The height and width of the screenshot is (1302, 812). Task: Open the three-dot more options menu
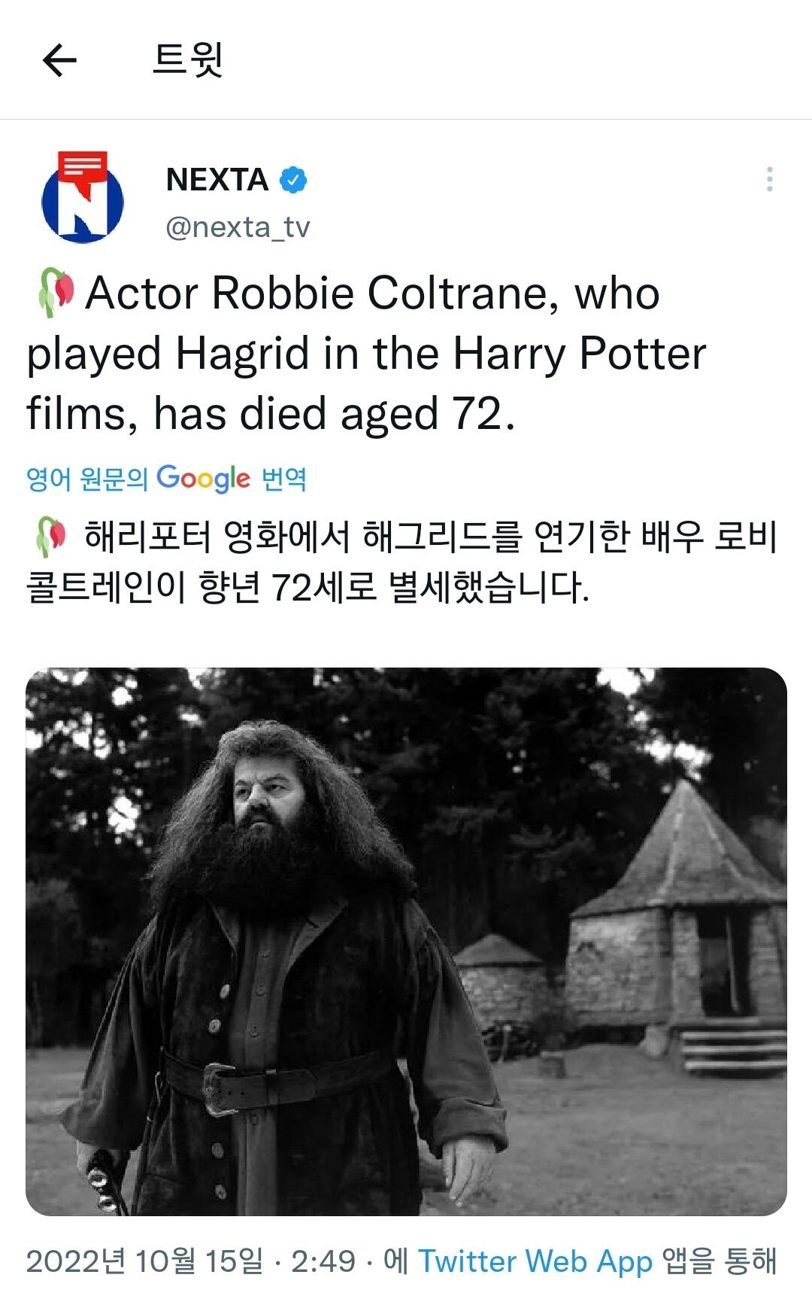click(769, 179)
